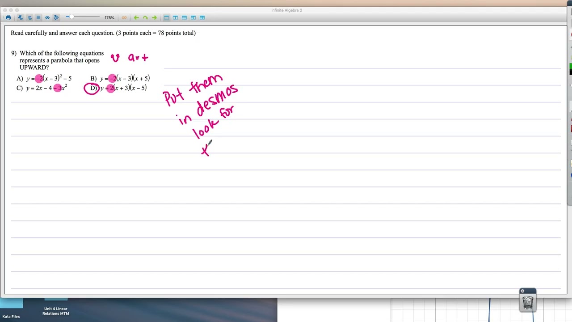Screen dimensions: 572x322
Task: Click the refresh preview icon with eye
Action: (56, 18)
